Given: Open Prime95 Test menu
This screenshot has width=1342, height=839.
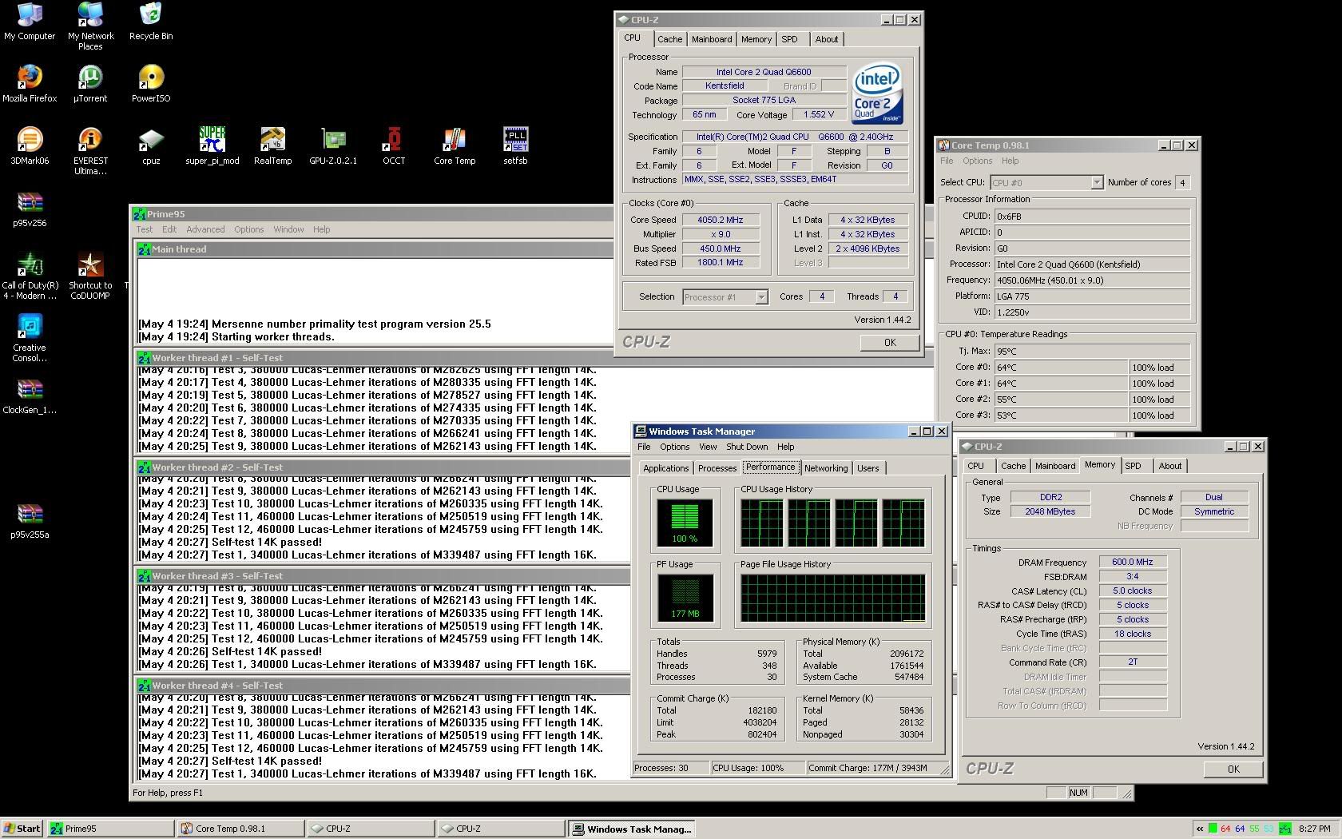Looking at the screenshot, I should pos(144,229).
